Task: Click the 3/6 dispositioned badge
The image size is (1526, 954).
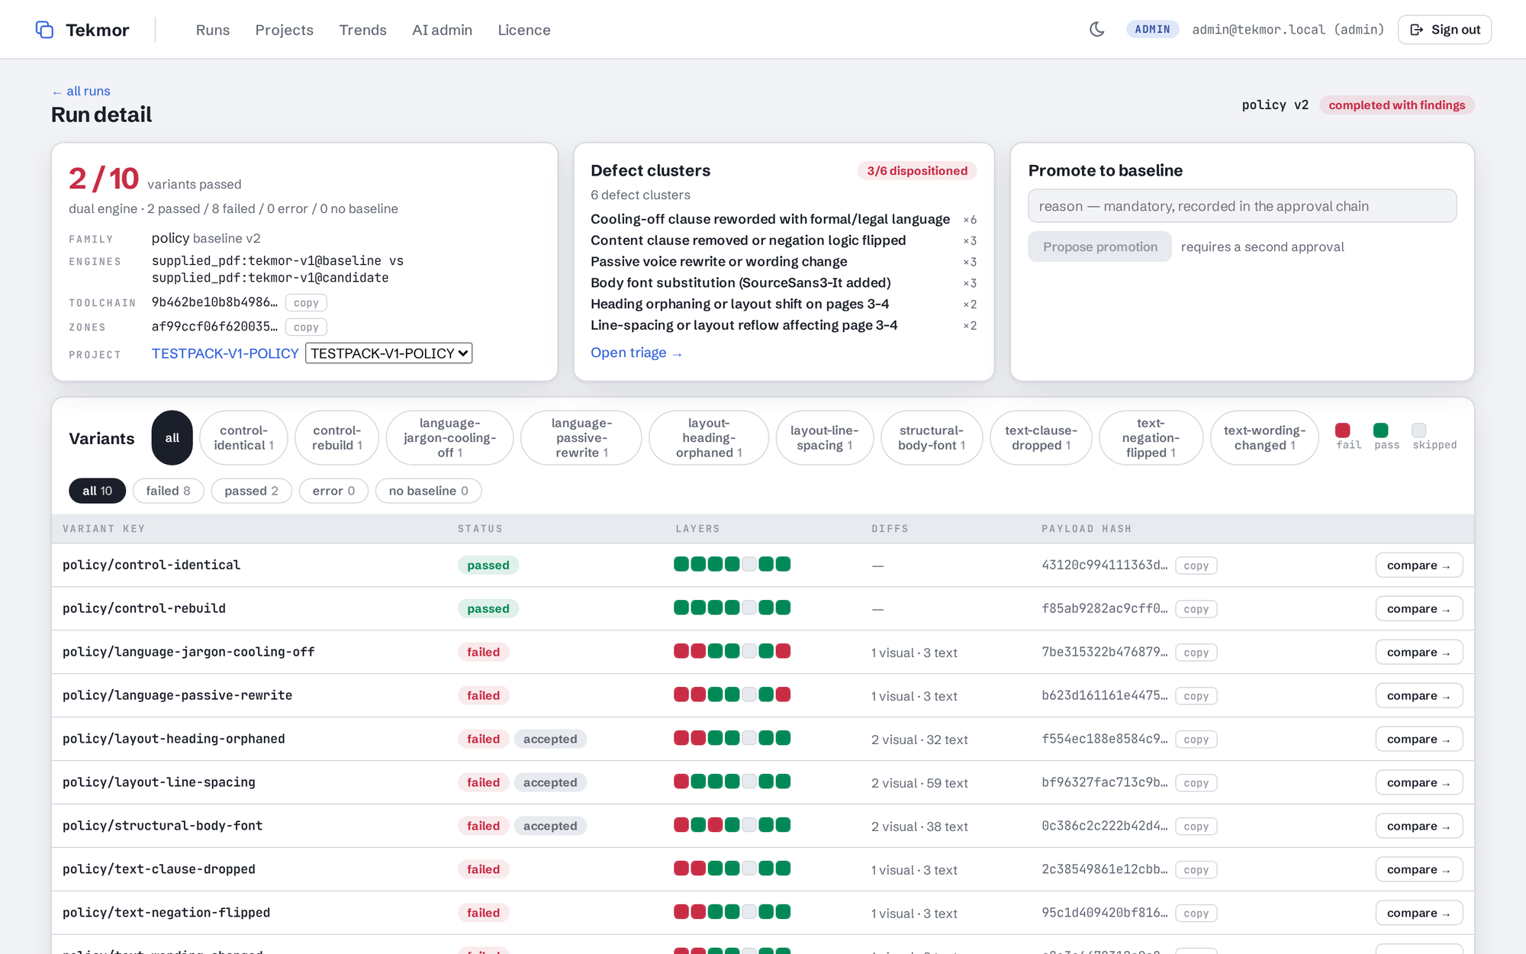Action: [x=917, y=171]
